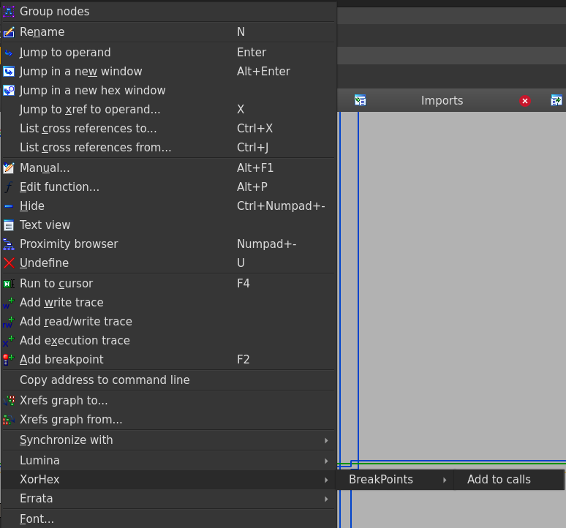The width and height of the screenshot is (566, 528).
Task: Click the Jump in a new window icon
Action: tap(9, 72)
